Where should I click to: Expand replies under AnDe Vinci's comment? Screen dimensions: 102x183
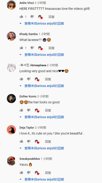click(42, 23)
